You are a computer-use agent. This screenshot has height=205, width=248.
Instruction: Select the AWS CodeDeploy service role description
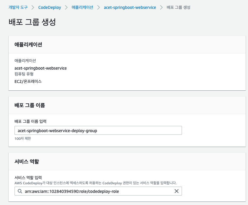95,183
